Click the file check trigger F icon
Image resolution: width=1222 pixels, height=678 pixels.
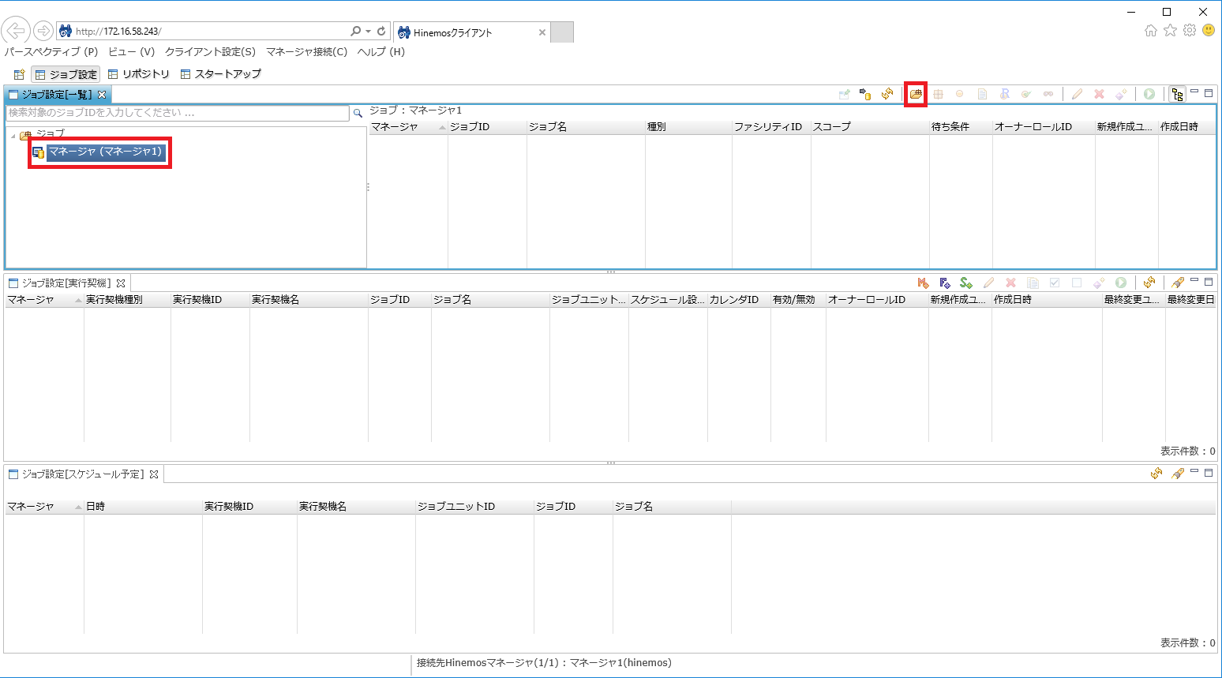pos(945,283)
